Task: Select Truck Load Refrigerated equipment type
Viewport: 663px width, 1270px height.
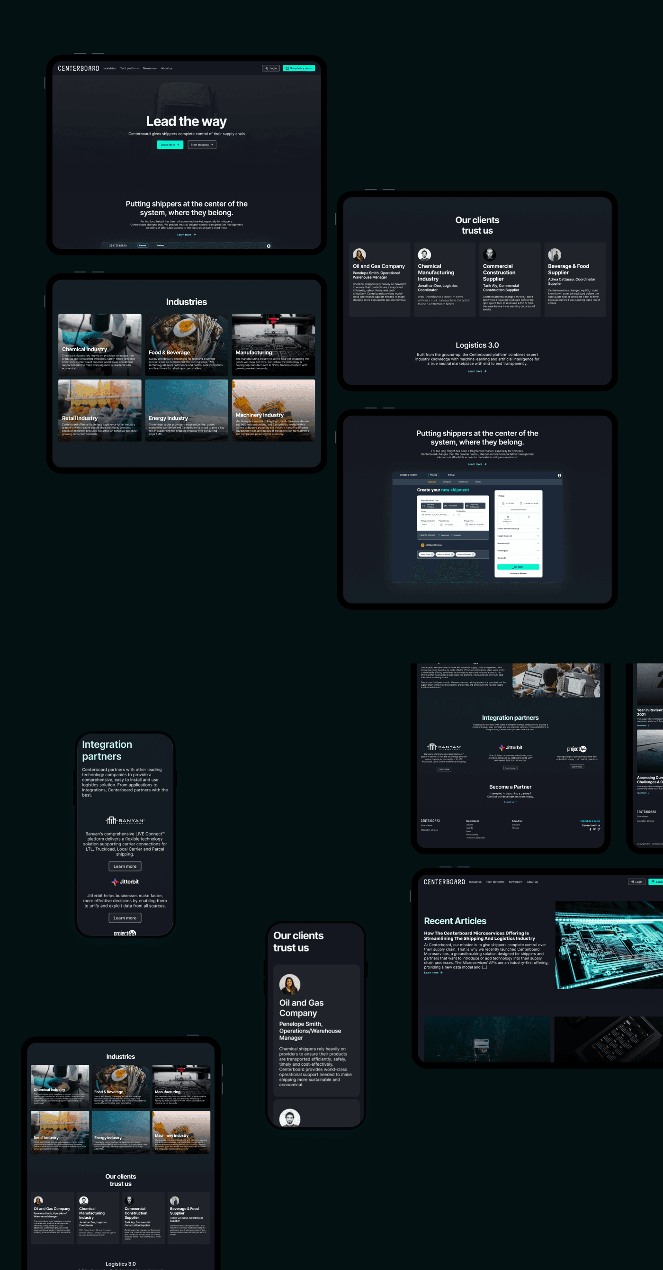Action: (x=475, y=506)
